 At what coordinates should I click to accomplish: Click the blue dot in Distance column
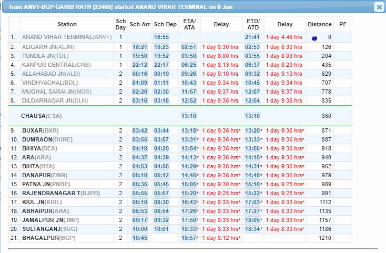pos(314,38)
